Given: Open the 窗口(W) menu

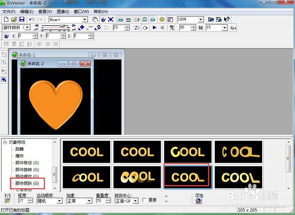Looking at the screenshot, I should point(81,12).
